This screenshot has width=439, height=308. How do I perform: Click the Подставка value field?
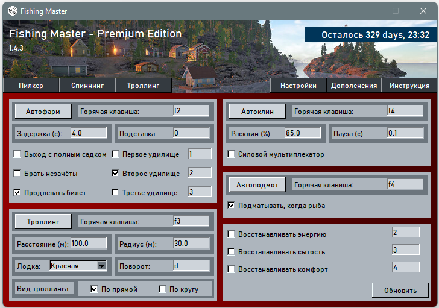coord(191,133)
